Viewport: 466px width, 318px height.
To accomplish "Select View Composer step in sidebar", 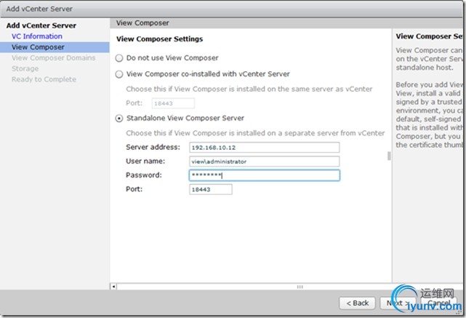I will (x=55, y=47).
